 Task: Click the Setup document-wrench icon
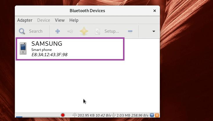pyautogui.click(x=98, y=31)
